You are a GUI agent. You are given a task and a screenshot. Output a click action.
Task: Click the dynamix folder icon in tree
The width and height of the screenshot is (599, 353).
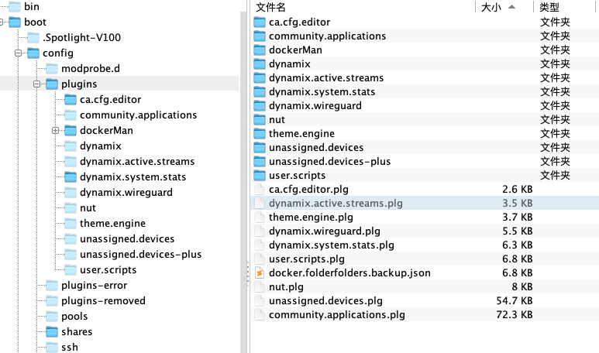coord(71,146)
